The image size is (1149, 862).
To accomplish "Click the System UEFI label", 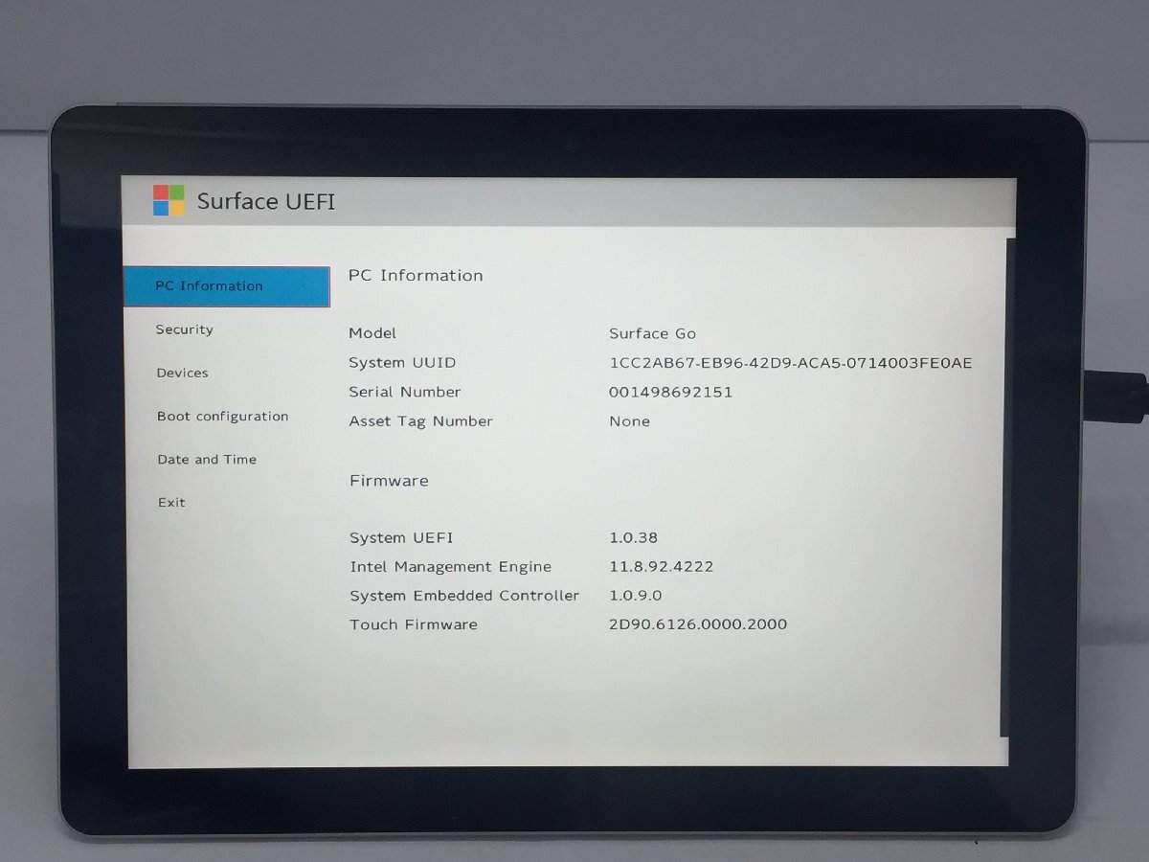I will (401, 538).
